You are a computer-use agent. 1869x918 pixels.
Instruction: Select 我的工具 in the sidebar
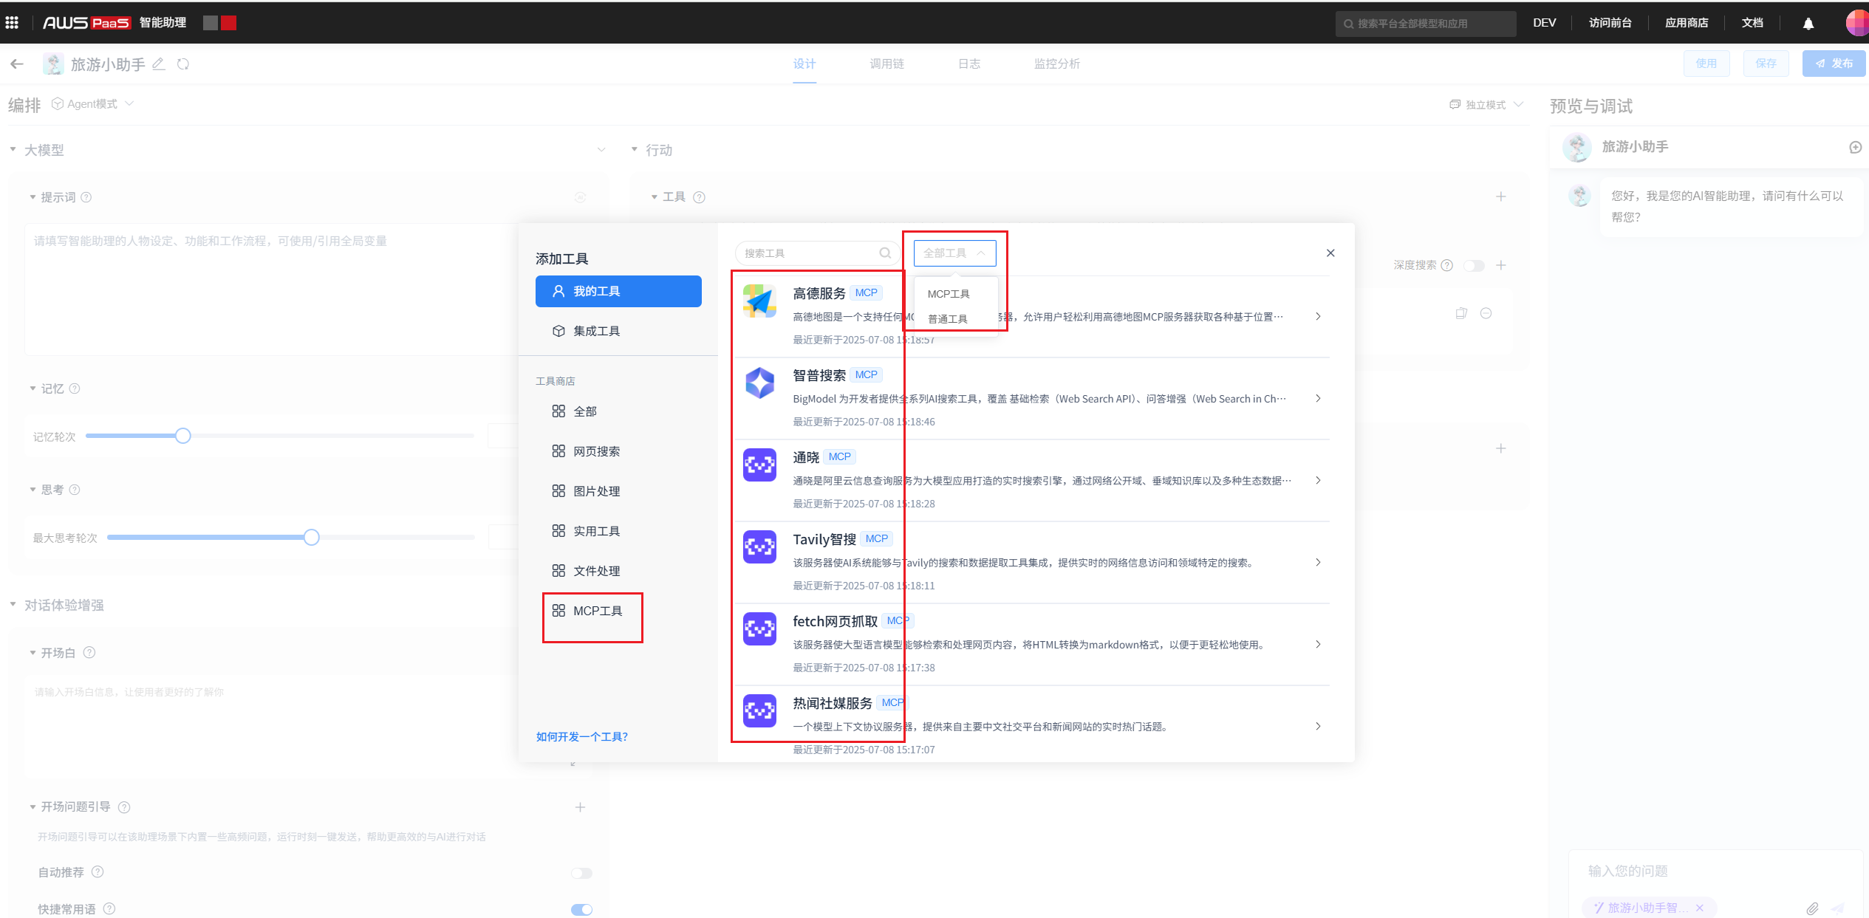(618, 292)
